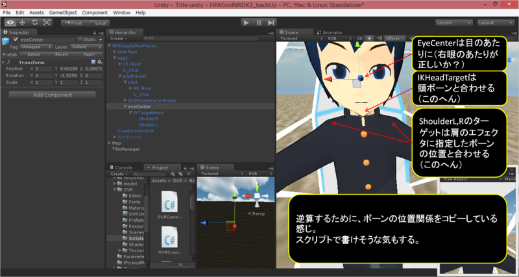This screenshot has height=277, width=519.
Task: Open the Textured draw mode dropdown in main Scene
Action: pos(301,38)
